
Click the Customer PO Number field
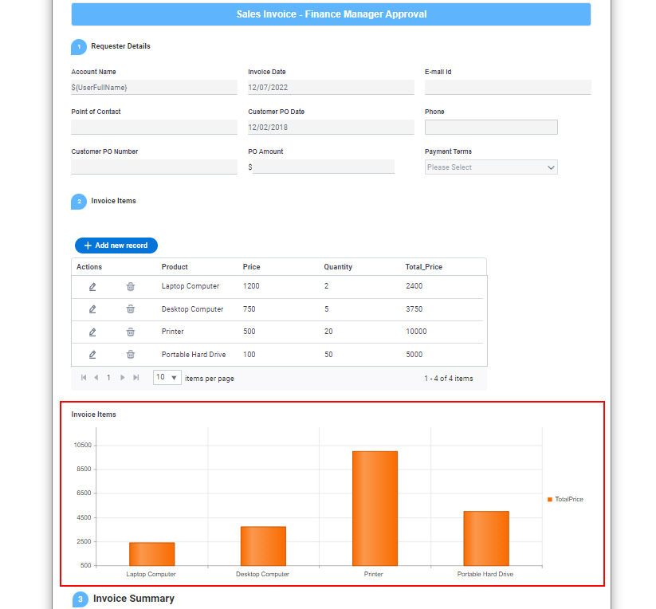(154, 167)
